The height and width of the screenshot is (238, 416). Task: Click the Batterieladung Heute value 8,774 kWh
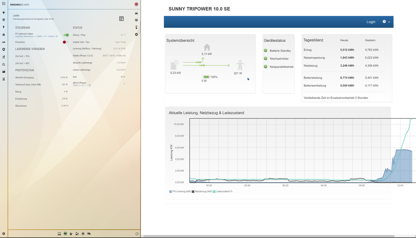tap(347, 78)
